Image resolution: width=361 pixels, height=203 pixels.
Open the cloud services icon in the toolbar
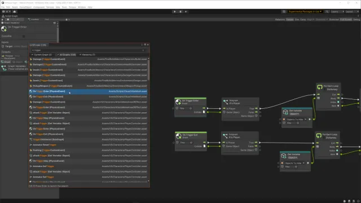tap(15, 11)
